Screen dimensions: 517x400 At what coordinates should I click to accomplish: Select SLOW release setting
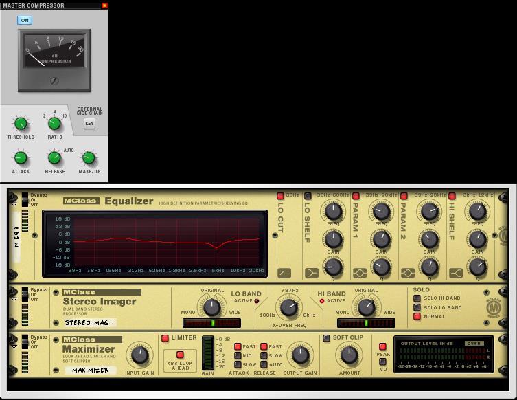[x=264, y=355]
